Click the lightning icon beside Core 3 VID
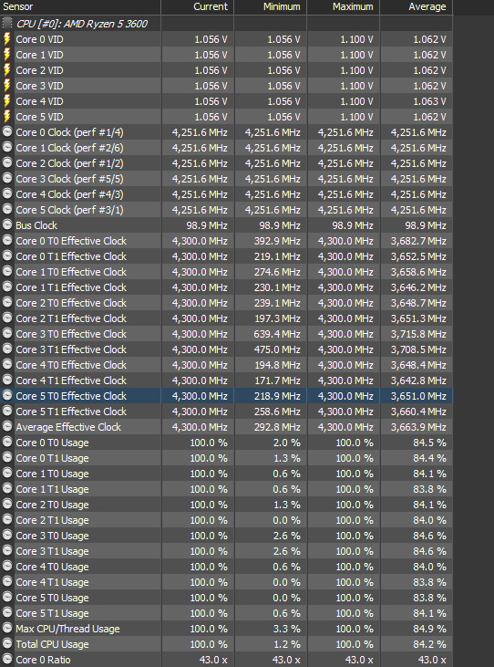The image size is (494, 667). 6,86
